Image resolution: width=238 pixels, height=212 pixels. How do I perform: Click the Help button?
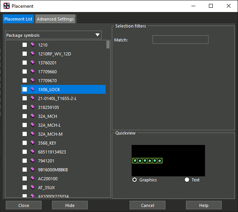coord(204,205)
